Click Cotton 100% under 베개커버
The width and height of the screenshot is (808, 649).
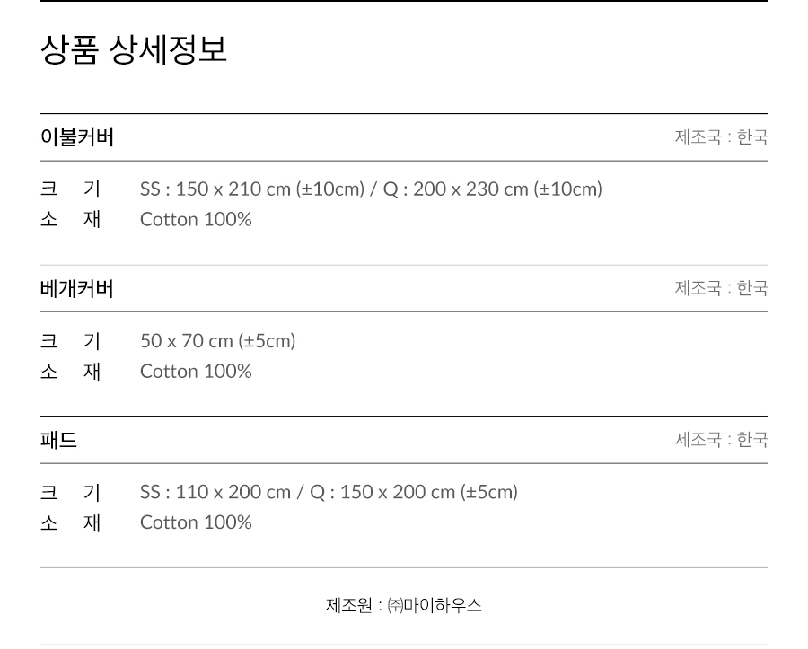tap(196, 372)
